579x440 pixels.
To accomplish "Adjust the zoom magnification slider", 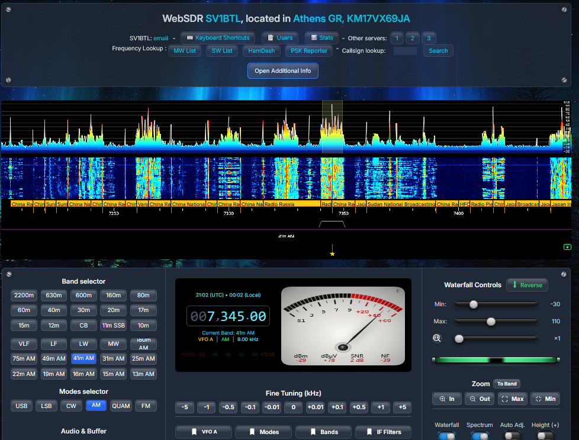I will coord(496,338).
